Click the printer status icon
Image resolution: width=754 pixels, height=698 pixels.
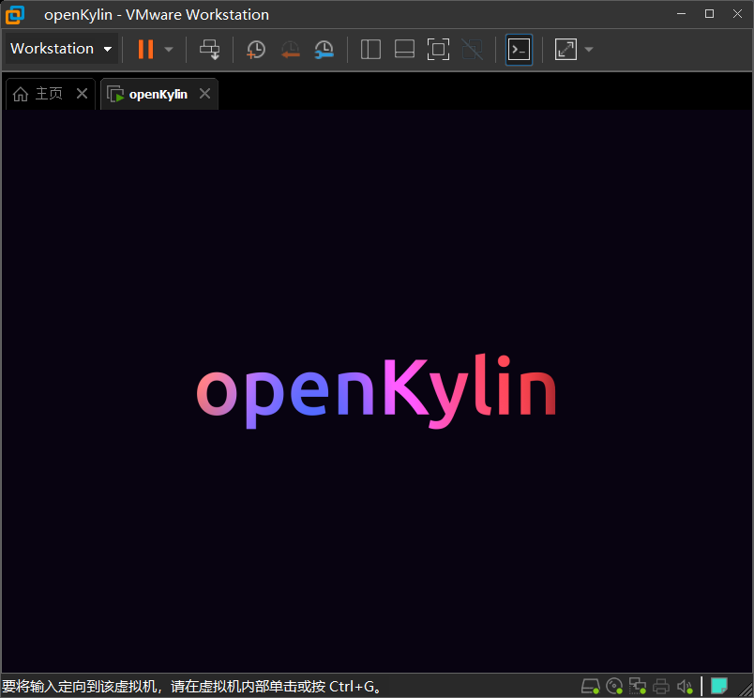pos(661,686)
